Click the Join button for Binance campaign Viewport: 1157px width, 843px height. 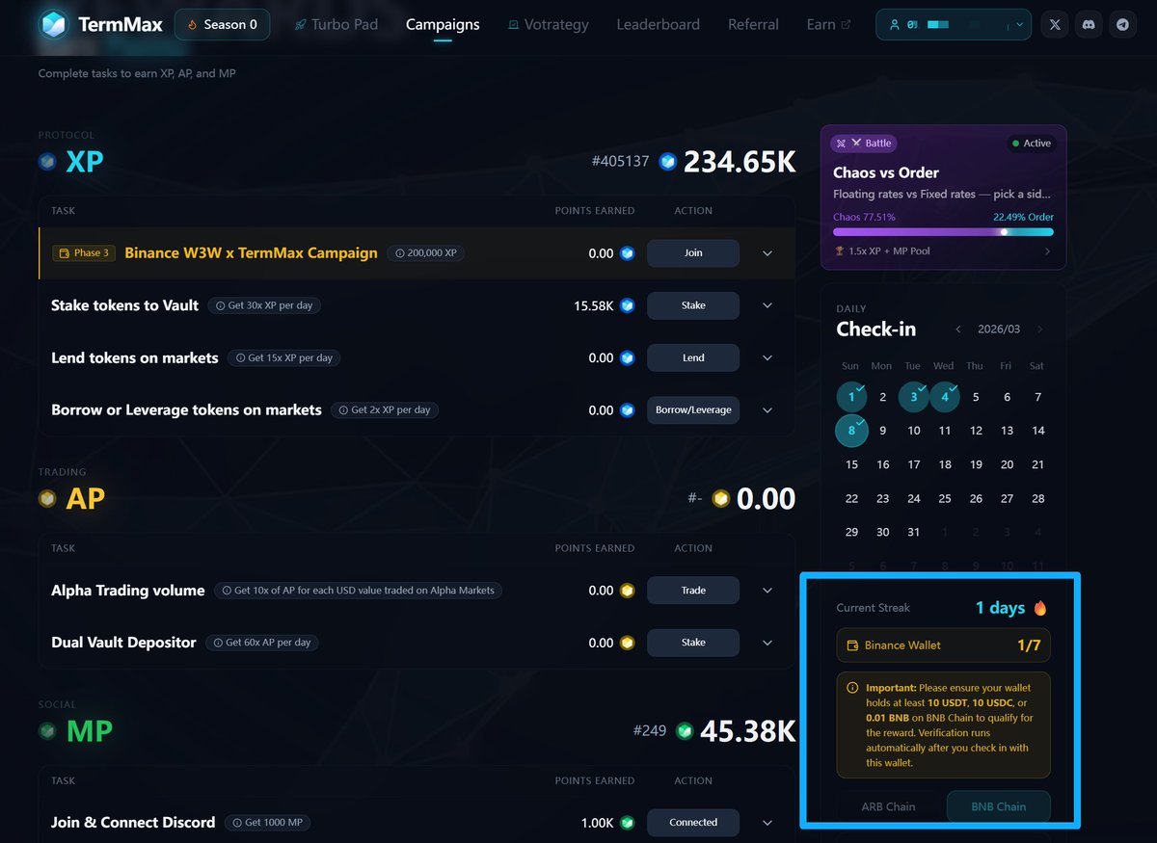[693, 253]
